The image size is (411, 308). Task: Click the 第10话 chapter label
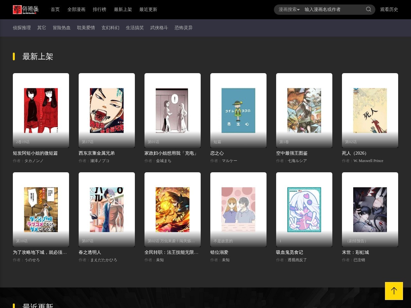coord(22,241)
